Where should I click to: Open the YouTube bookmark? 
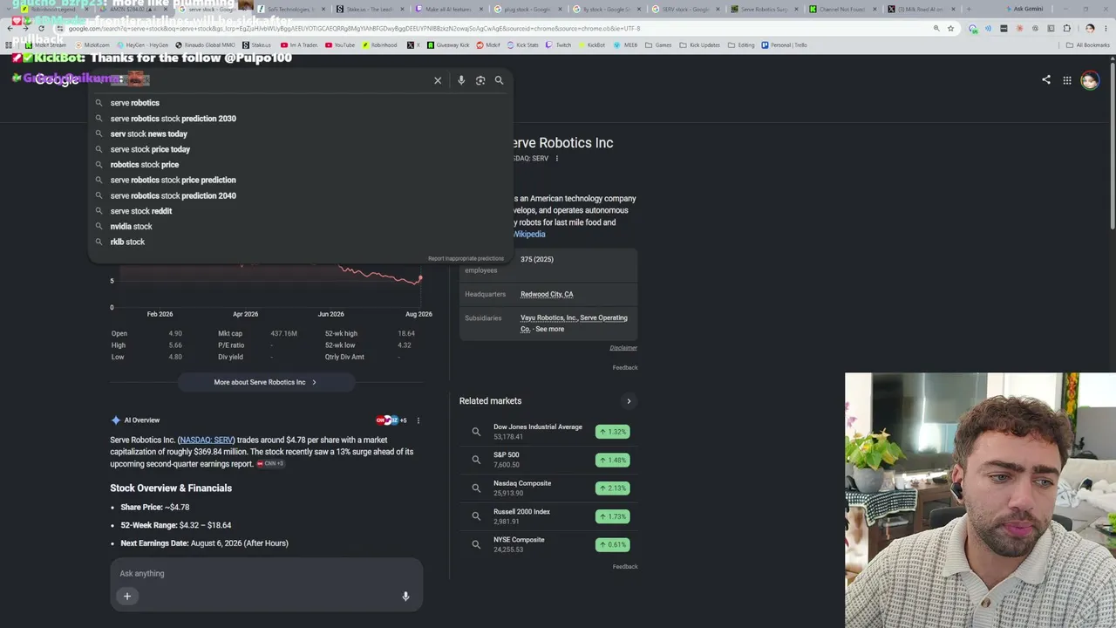pyautogui.click(x=340, y=45)
